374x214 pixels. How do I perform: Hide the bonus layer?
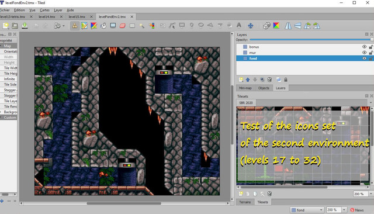pos(364,47)
